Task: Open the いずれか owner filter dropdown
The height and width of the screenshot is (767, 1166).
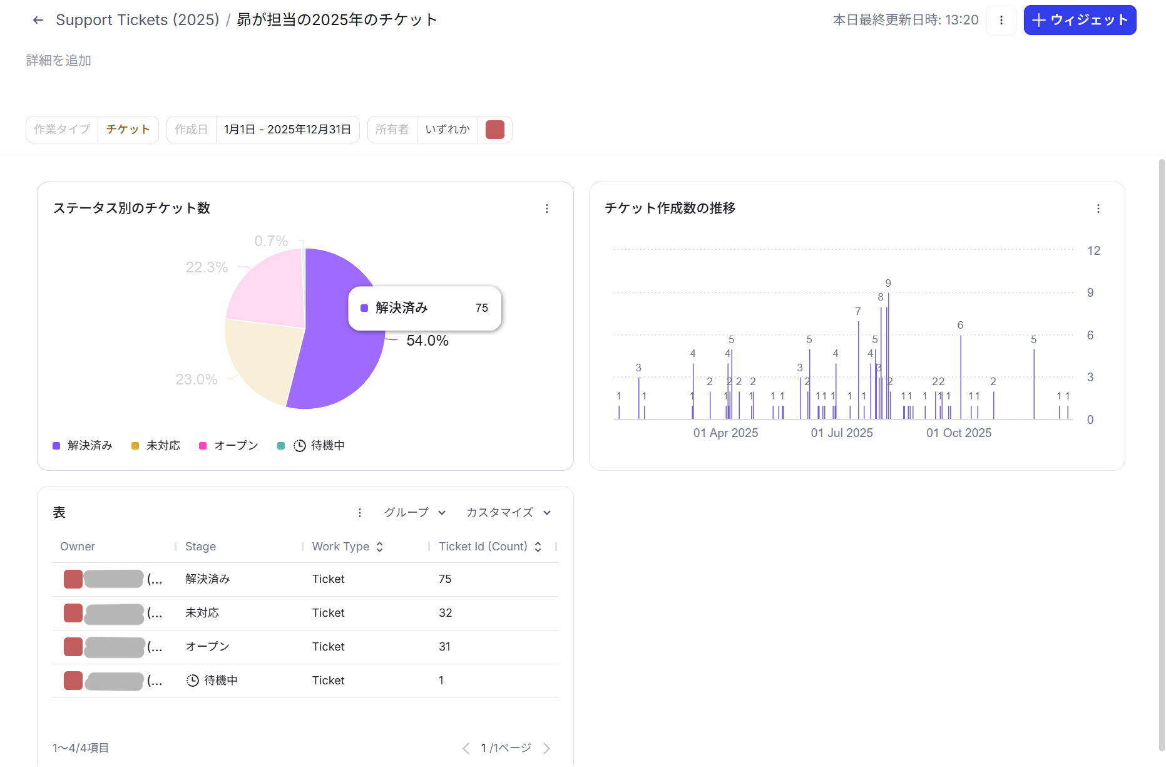Action: pos(447,129)
